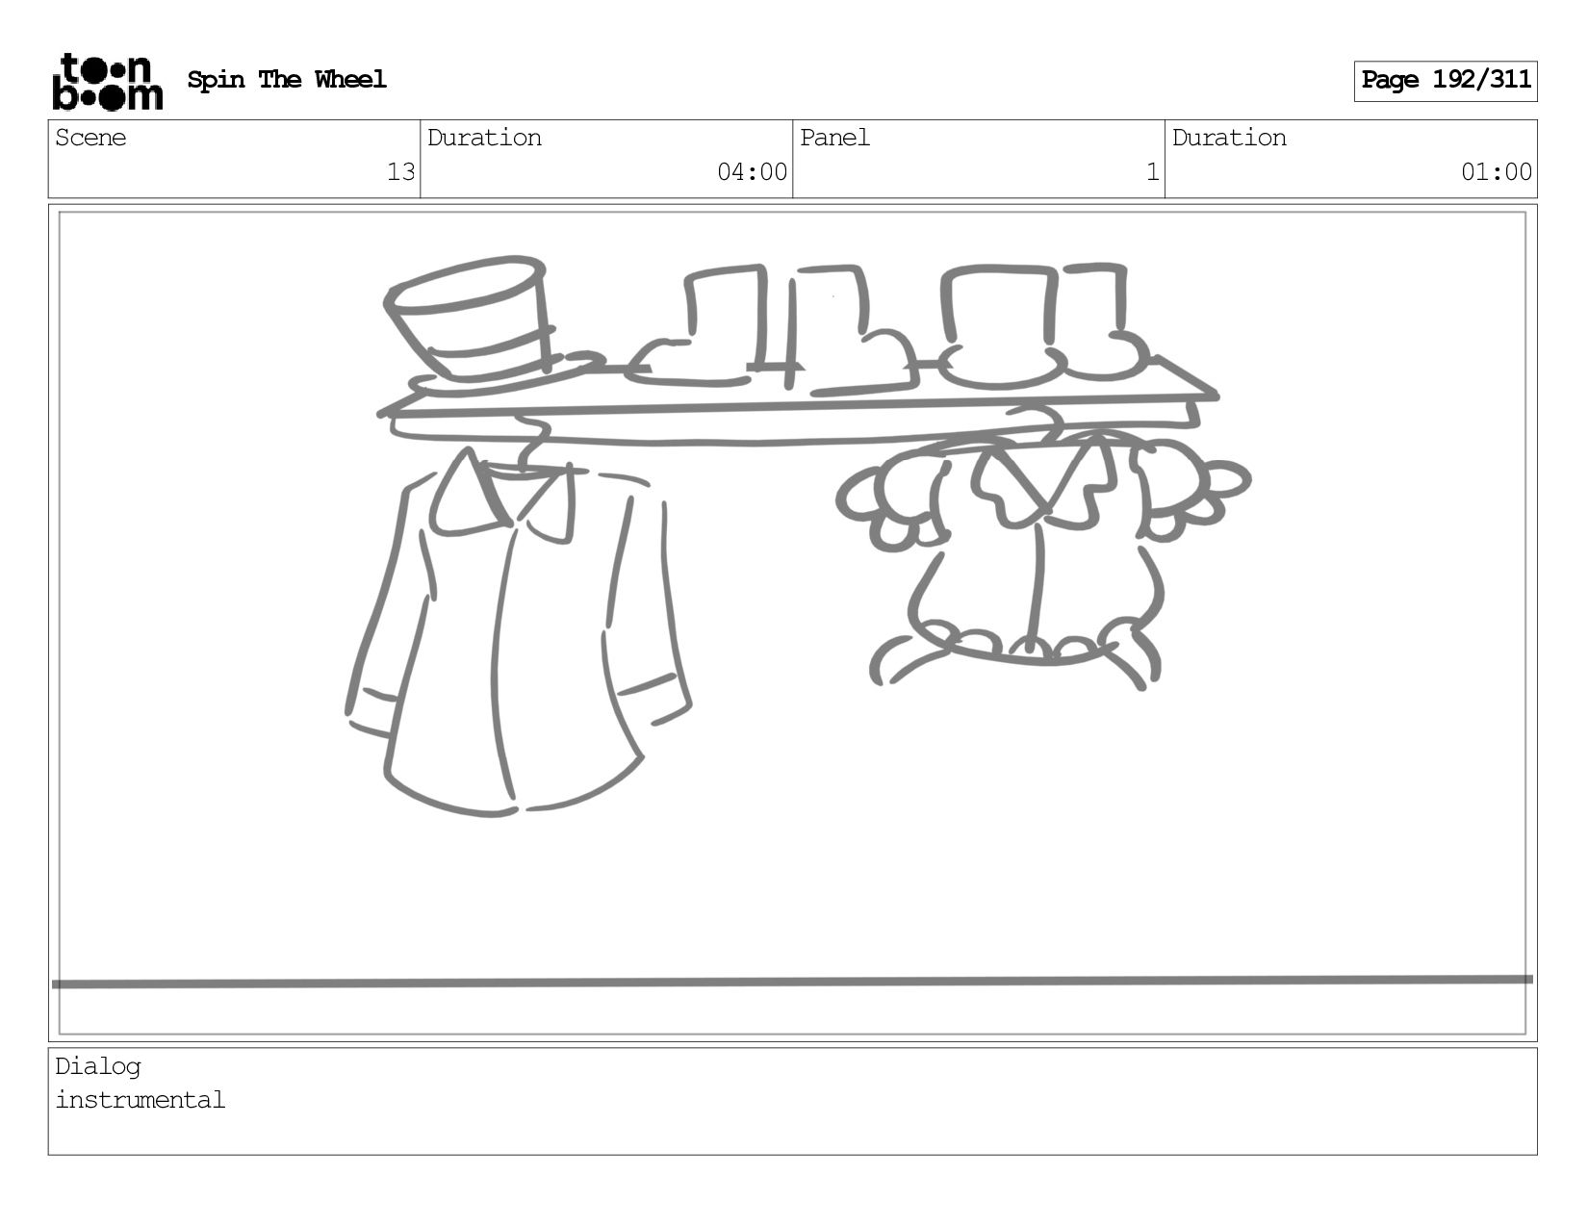
Task: Click the 'Dialog' label
Action: coord(98,1066)
